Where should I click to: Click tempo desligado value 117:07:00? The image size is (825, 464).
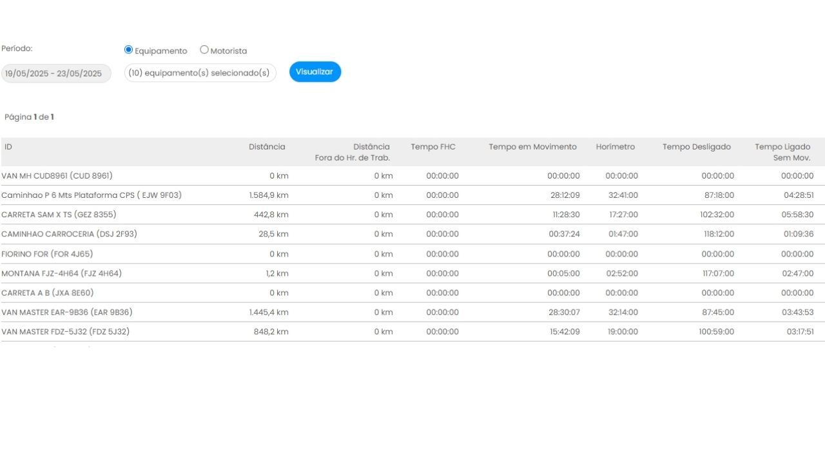(719, 273)
